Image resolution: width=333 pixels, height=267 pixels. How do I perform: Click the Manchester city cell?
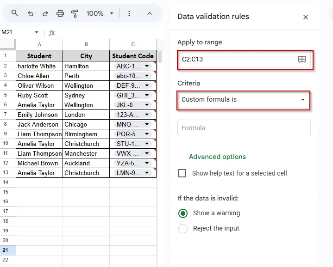[x=86, y=153]
